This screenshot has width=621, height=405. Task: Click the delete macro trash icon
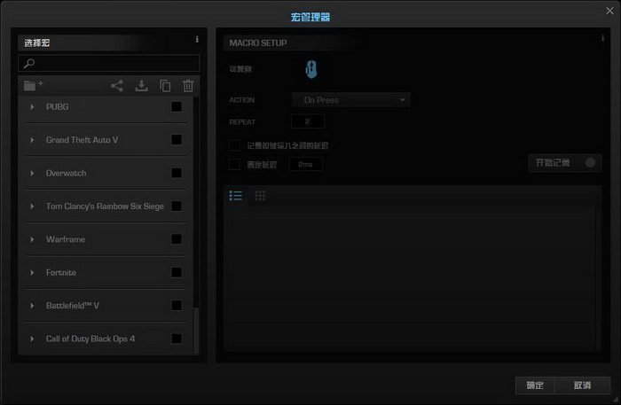tap(188, 86)
